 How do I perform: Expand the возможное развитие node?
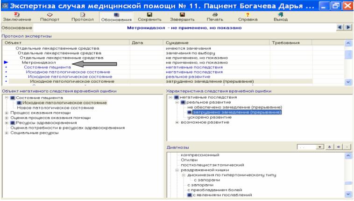(x=177, y=122)
